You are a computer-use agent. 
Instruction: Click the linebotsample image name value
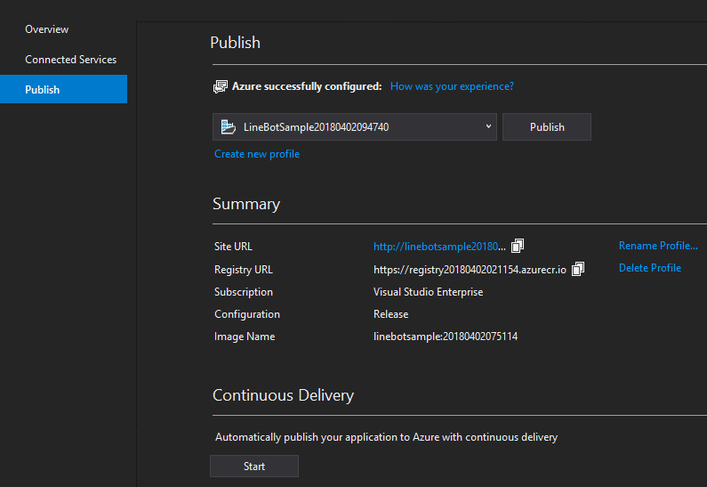pyautogui.click(x=445, y=337)
